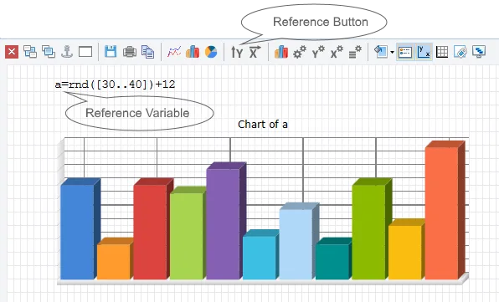Click the monitor screen icon
The image size is (499, 302).
(479, 52)
